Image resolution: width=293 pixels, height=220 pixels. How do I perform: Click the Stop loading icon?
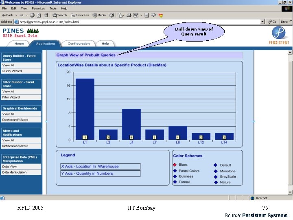pos(32,15)
